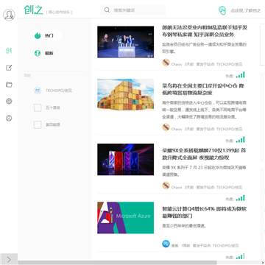The width and height of the screenshot is (265, 265).
Task: Click the green hand-pointer icon in the header
Action: coord(222,10)
